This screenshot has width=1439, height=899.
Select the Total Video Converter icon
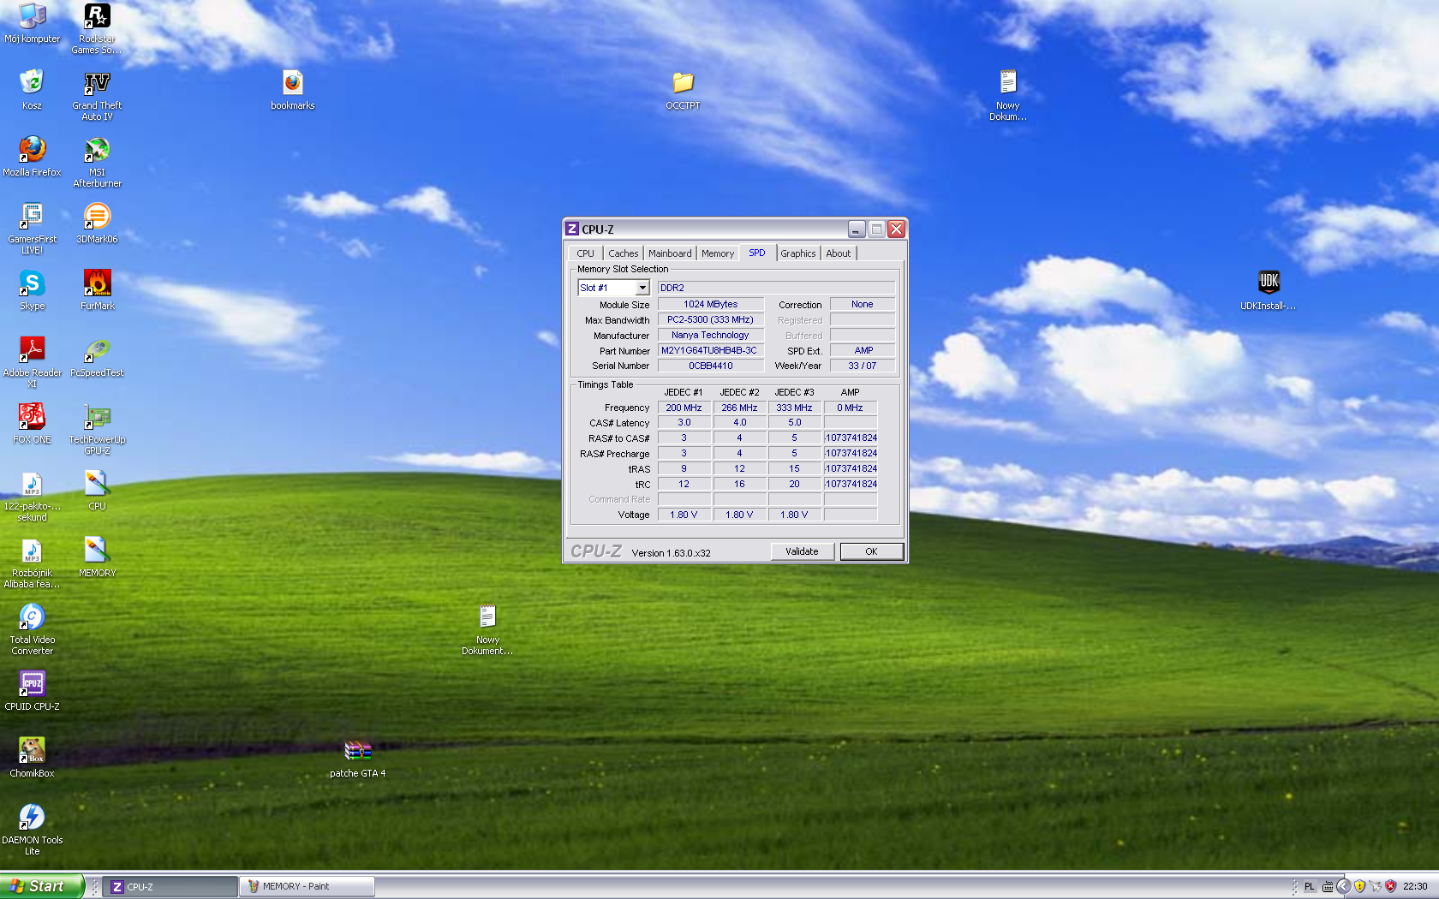[x=32, y=629]
